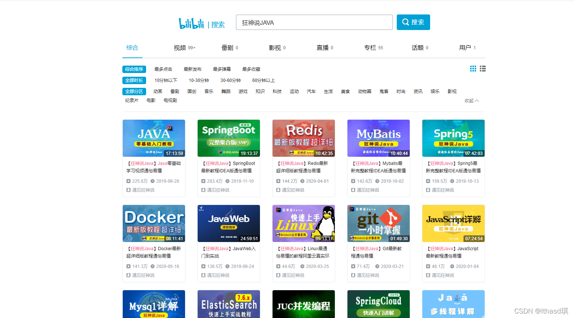Filter by 10-30分钟 duration

click(x=199, y=80)
